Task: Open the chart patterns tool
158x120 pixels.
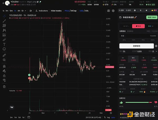Action: coord(4,30)
